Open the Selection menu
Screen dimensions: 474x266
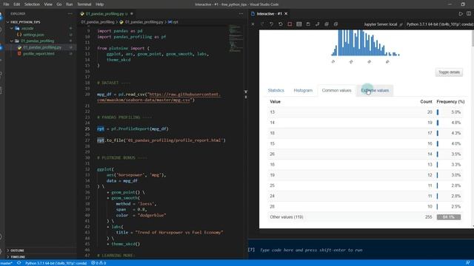[x=32, y=4]
